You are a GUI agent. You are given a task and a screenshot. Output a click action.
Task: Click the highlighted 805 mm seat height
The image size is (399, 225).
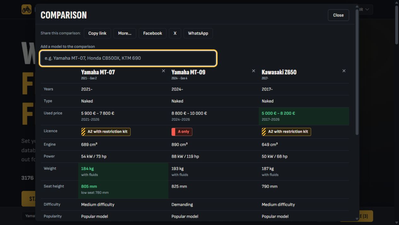[x=89, y=186]
